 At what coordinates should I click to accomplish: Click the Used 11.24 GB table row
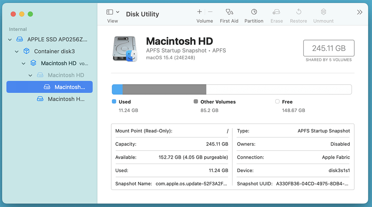point(172,171)
